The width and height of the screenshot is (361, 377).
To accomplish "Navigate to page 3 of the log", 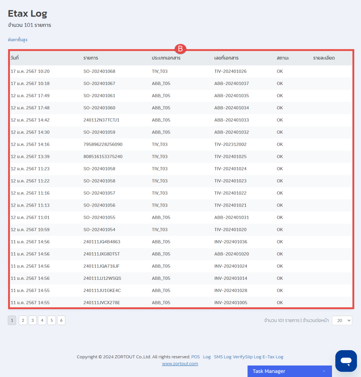I will (x=32, y=320).
